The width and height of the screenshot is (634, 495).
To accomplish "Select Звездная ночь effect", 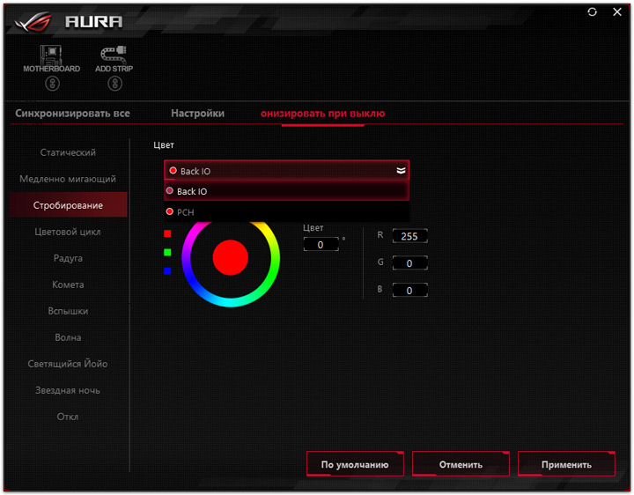I will click(68, 390).
